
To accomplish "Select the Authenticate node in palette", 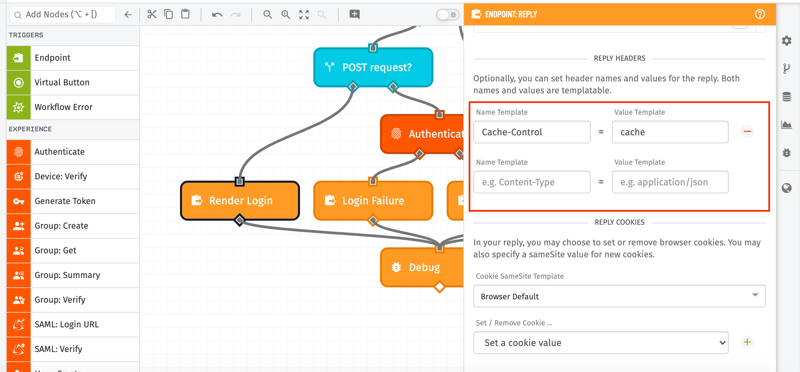I will (73, 152).
